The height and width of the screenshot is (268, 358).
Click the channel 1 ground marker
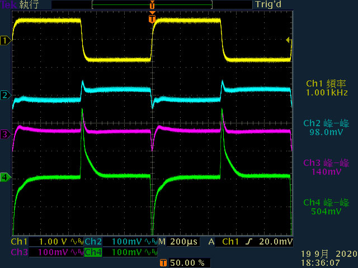coord(6,41)
